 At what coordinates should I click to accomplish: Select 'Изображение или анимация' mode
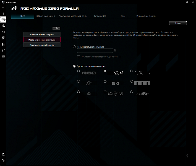point(42,40)
